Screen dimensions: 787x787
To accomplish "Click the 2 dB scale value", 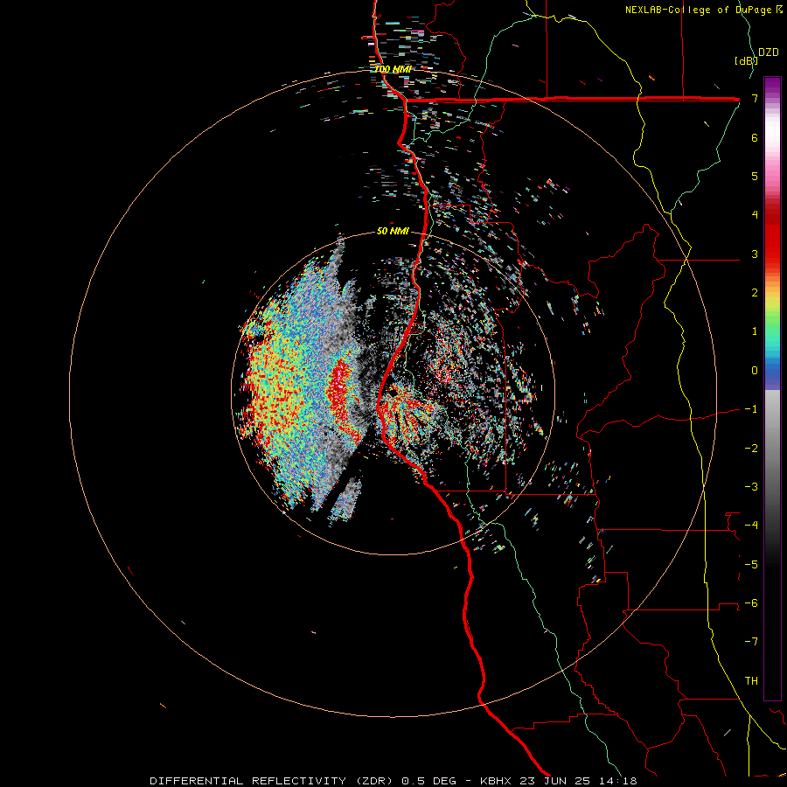I will (x=755, y=293).
